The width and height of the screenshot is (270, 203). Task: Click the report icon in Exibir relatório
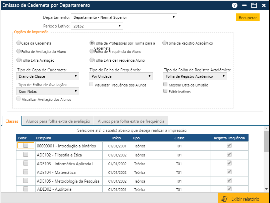pyautogui.click(x=225, y=199)
